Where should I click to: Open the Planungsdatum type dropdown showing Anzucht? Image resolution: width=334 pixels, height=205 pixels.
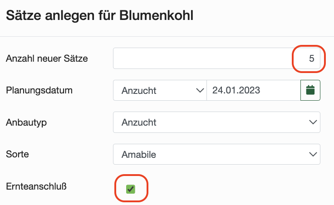tap(160, 90)
